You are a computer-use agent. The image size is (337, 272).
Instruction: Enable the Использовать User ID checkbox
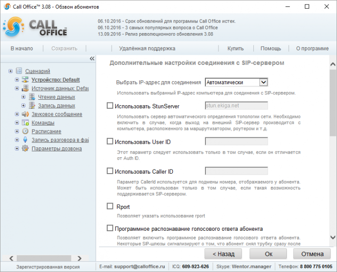110,141
